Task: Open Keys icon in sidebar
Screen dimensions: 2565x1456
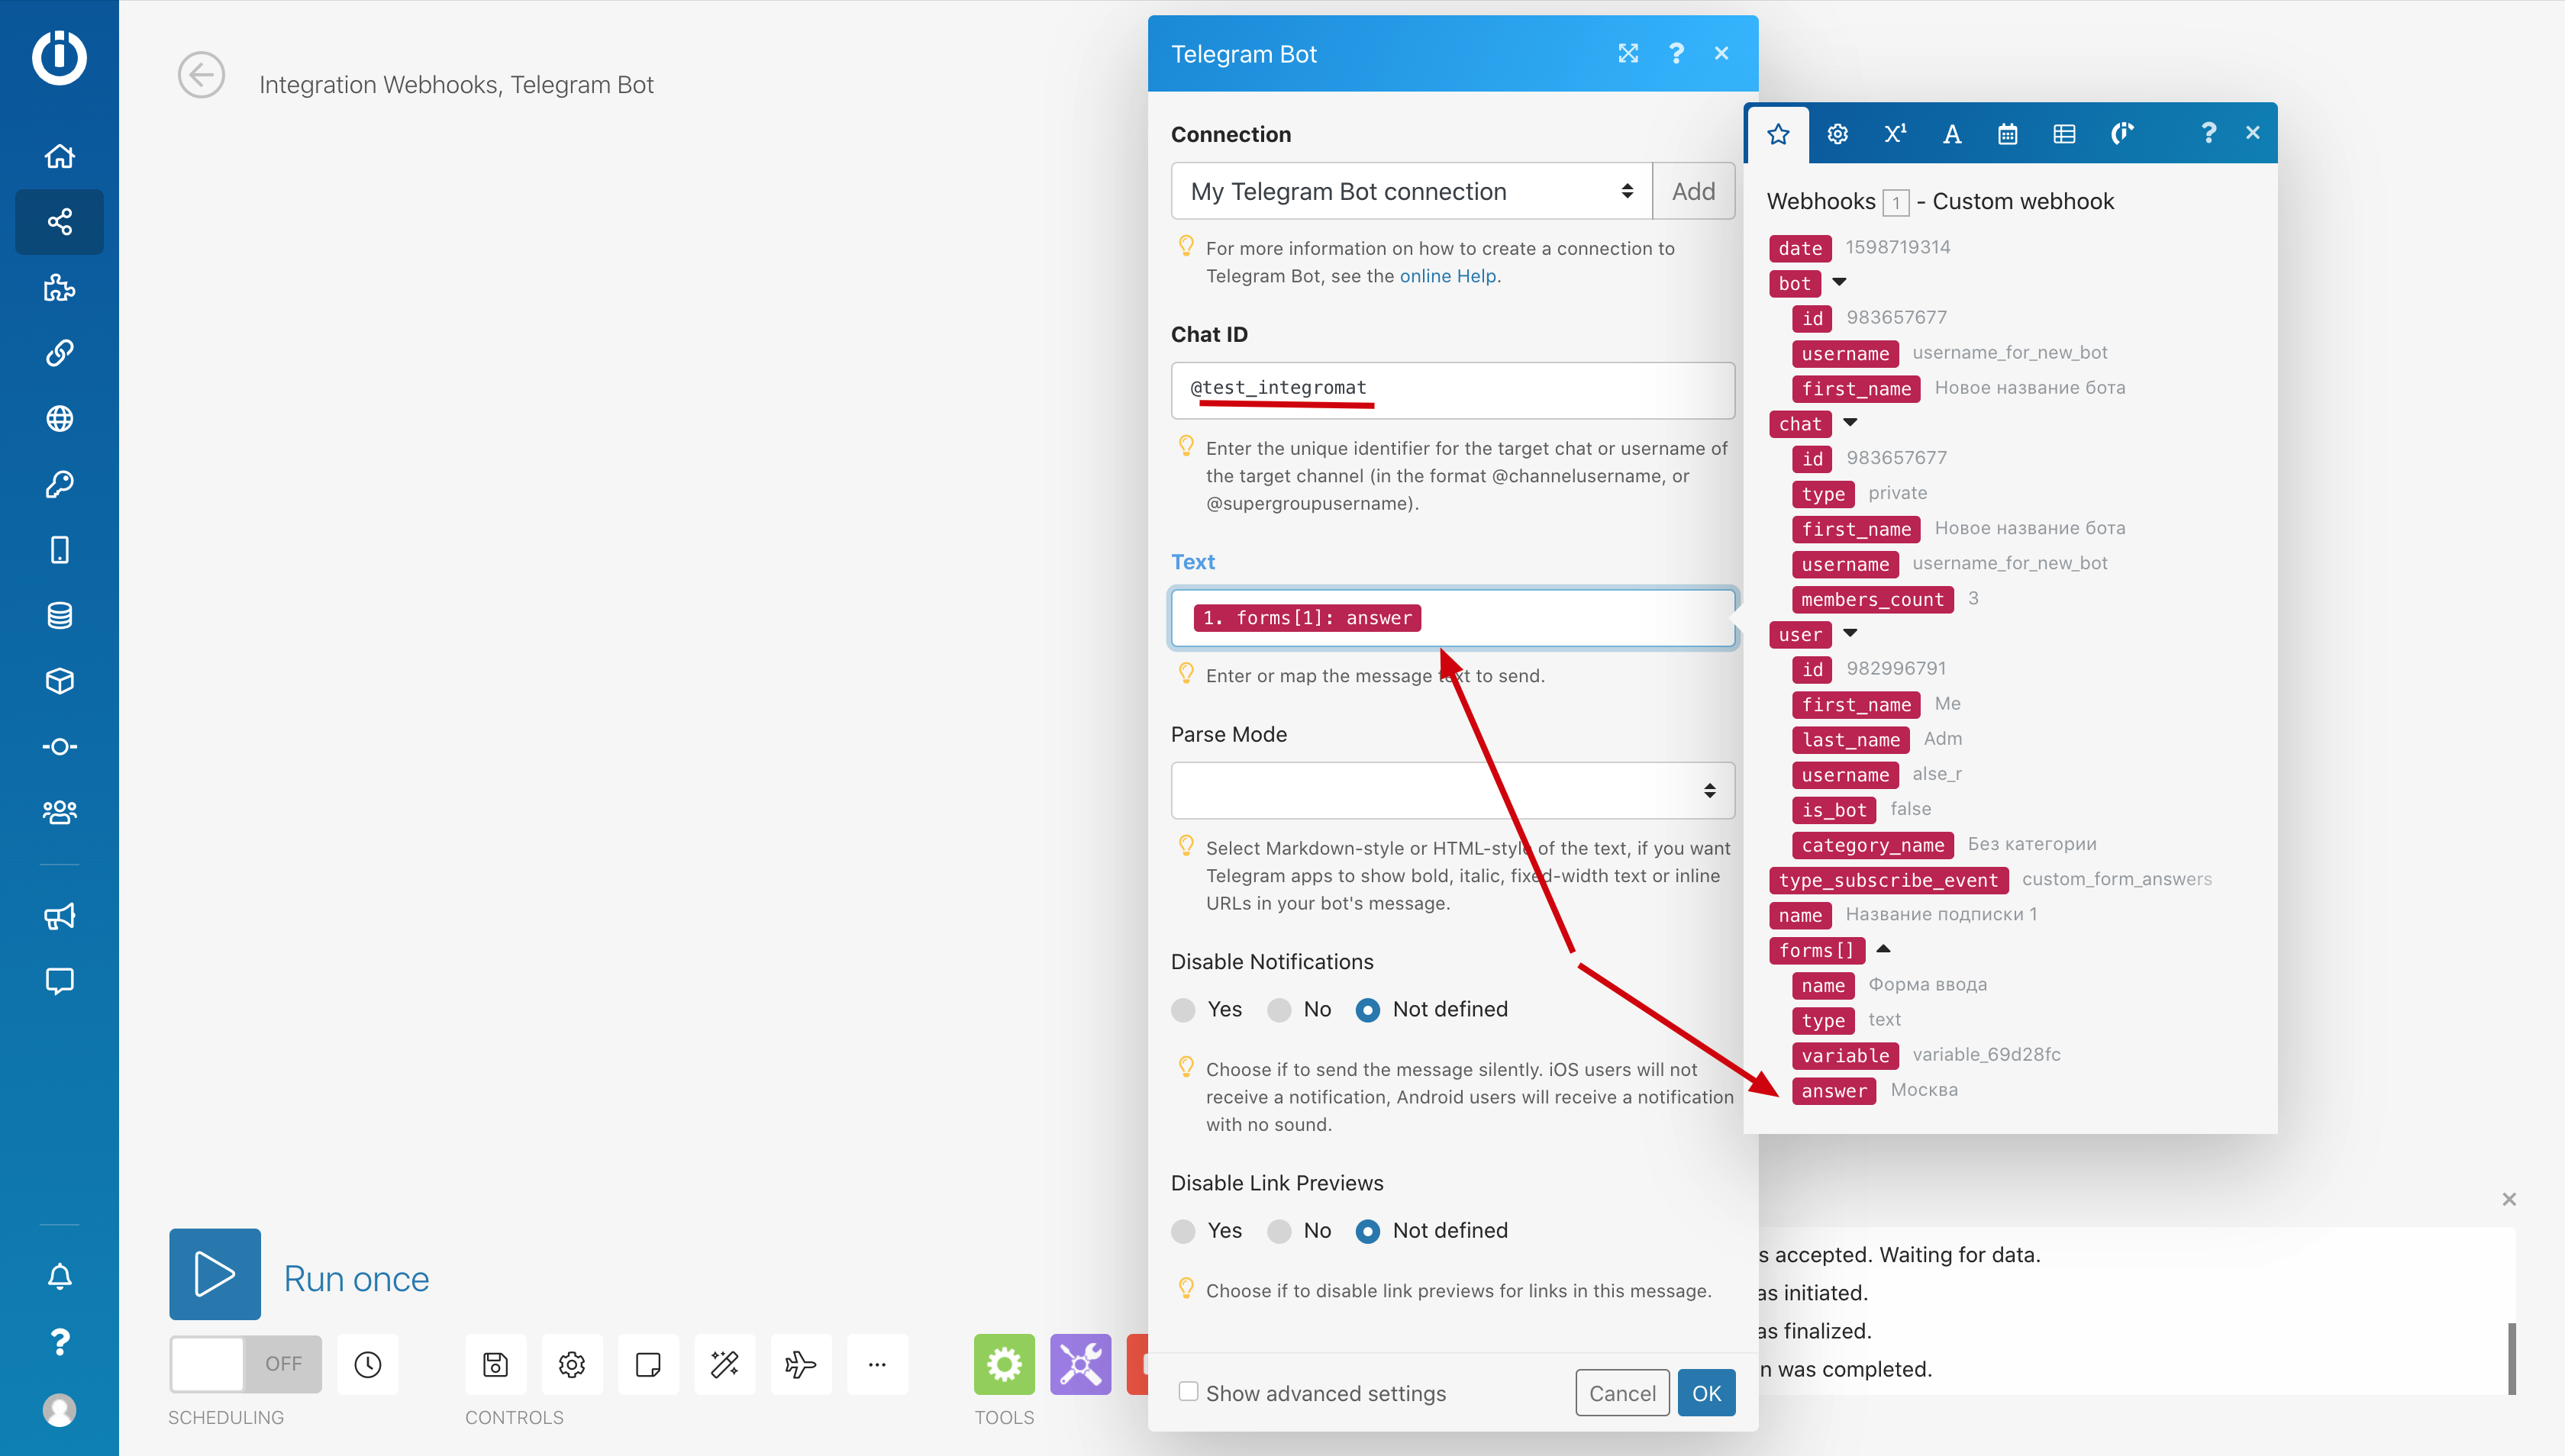Action: pyautogui.click(x=60, y=485)
